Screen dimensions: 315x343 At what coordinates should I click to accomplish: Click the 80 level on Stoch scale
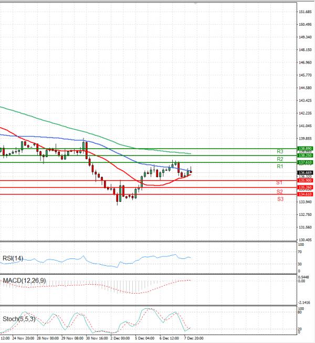click(x=300, y=312)
